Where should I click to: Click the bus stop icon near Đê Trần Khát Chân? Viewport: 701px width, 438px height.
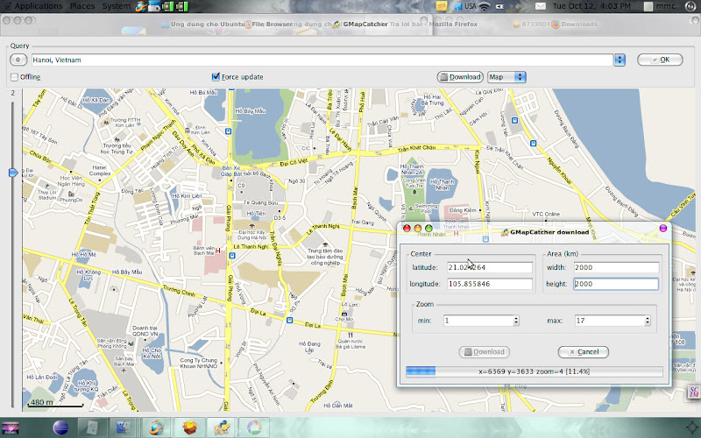point(533,143)
